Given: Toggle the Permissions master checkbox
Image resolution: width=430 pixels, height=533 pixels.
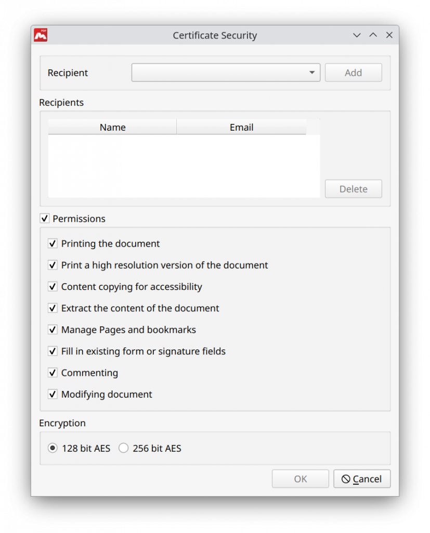Looking at the screenshot, I should (45, 218).
